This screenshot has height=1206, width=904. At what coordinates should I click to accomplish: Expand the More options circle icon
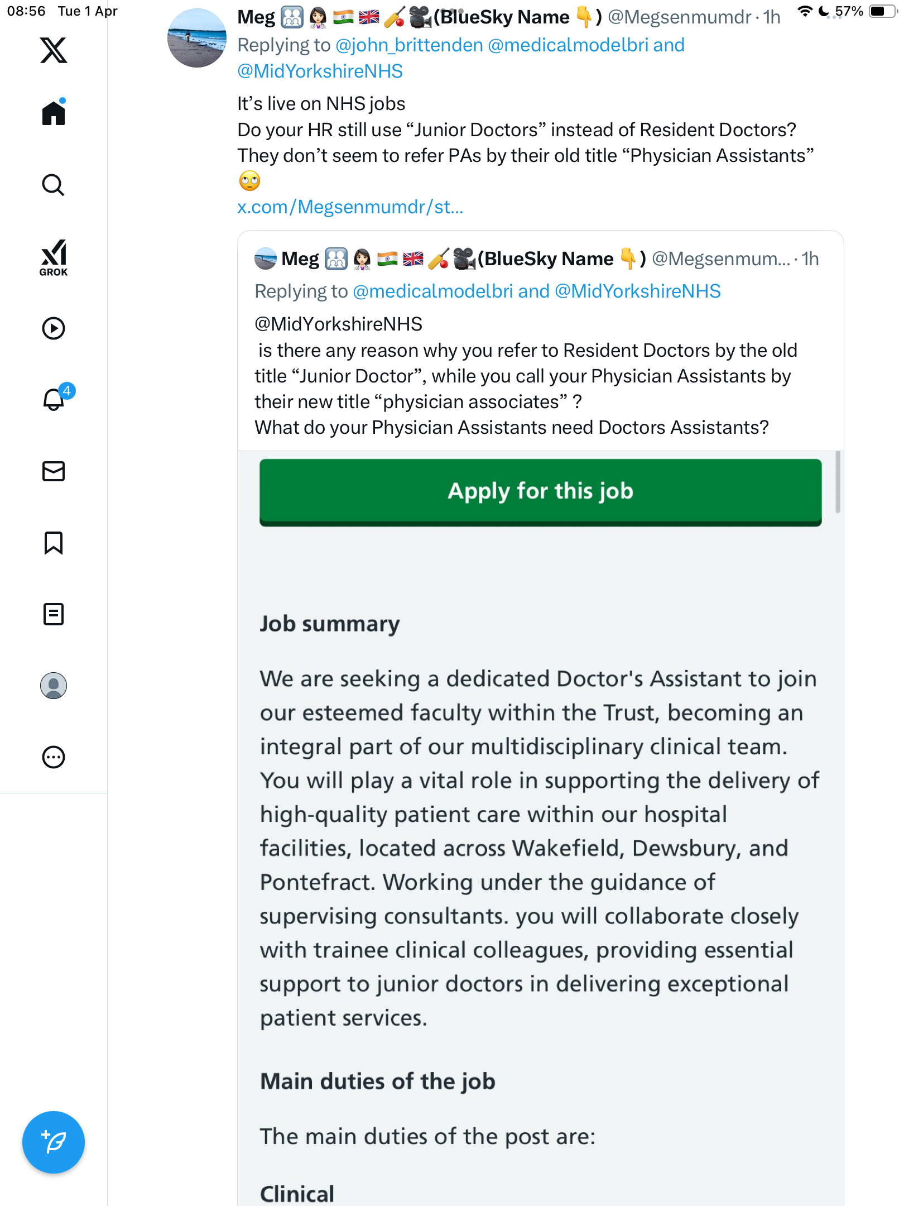[x=54, y=757]
